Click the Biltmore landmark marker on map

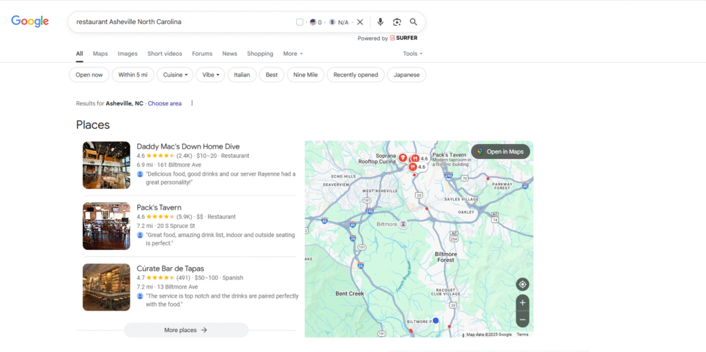click(404, 224)
